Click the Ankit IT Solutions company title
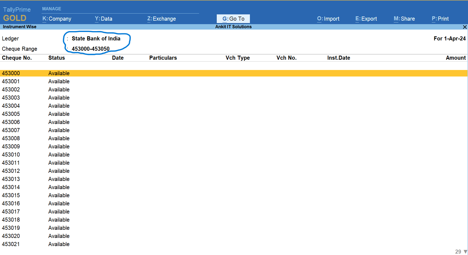Viewport: 468px width, 255px height. pyautogui.click(x=233, y=27)
